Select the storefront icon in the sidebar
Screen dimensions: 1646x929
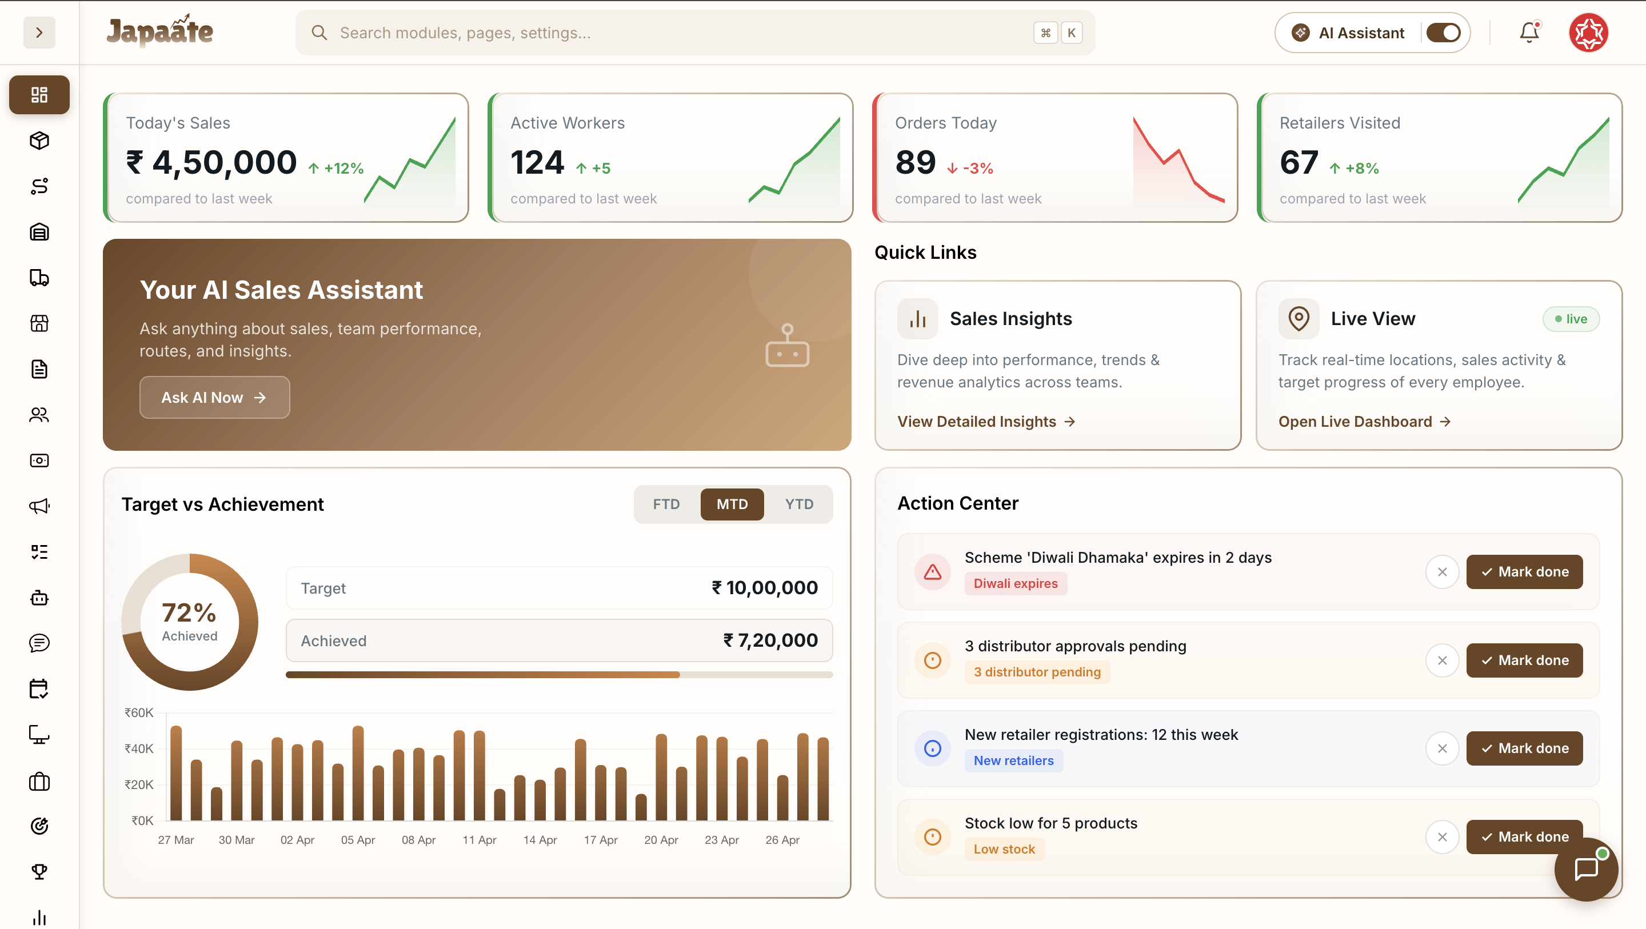tap(39, 324)
